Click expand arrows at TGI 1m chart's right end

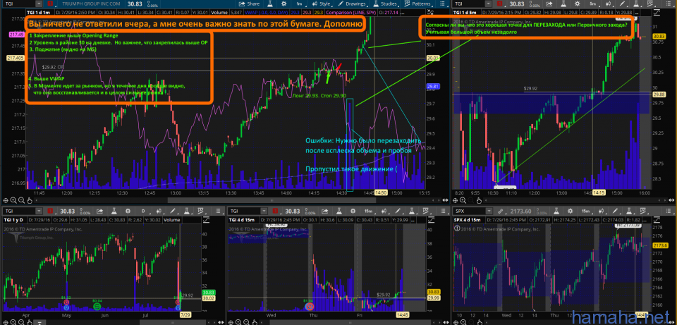point(445,200)
